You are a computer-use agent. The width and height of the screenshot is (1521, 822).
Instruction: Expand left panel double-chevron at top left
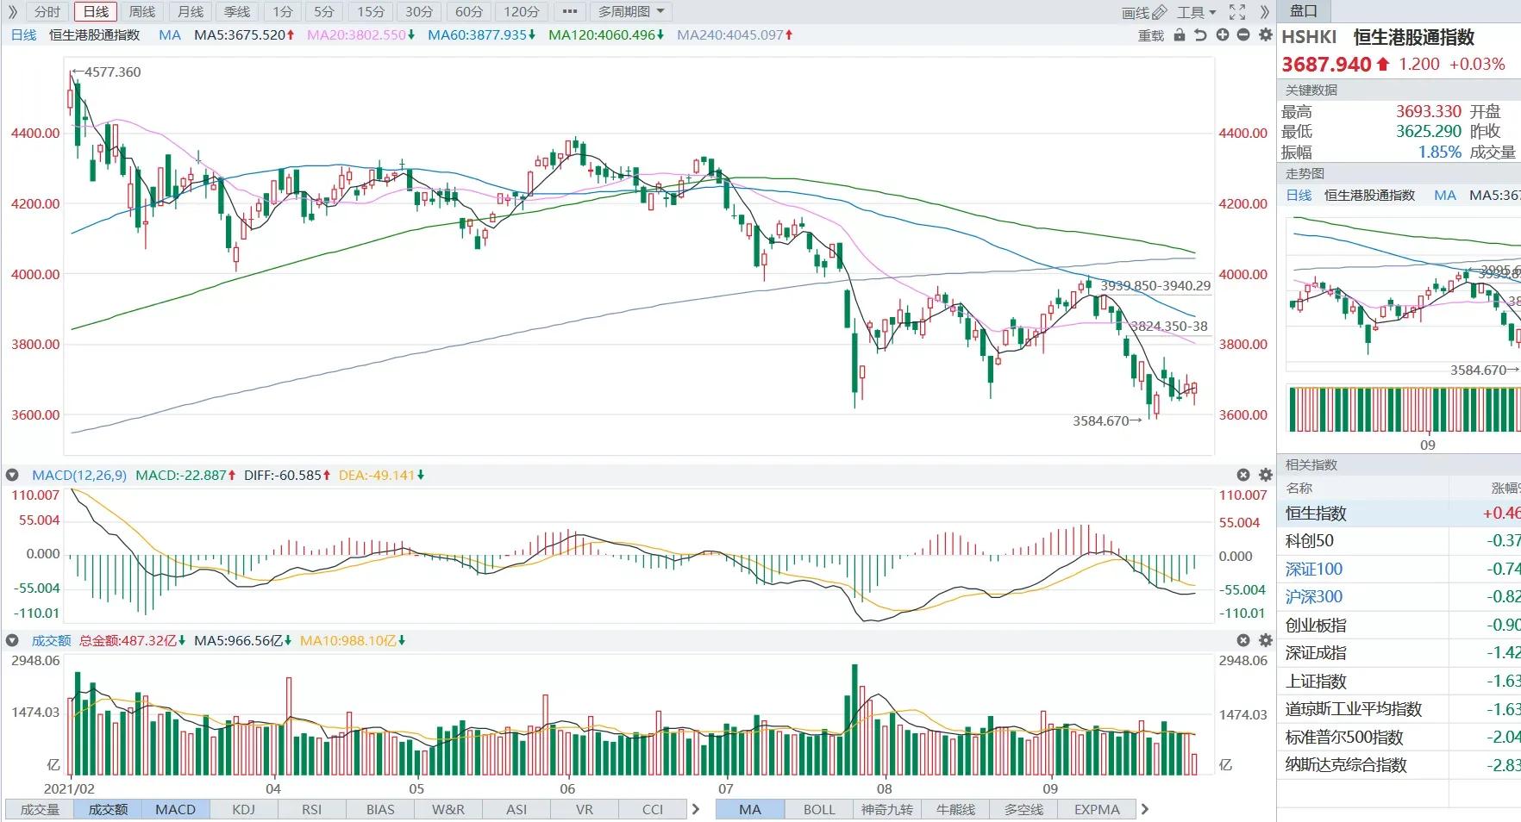pos(12,12)
